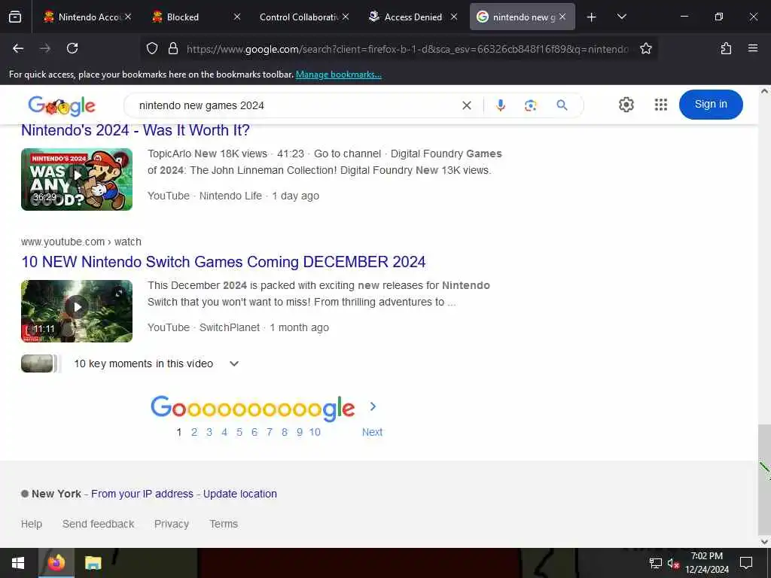Open Windows notification center

pos(746,563)
